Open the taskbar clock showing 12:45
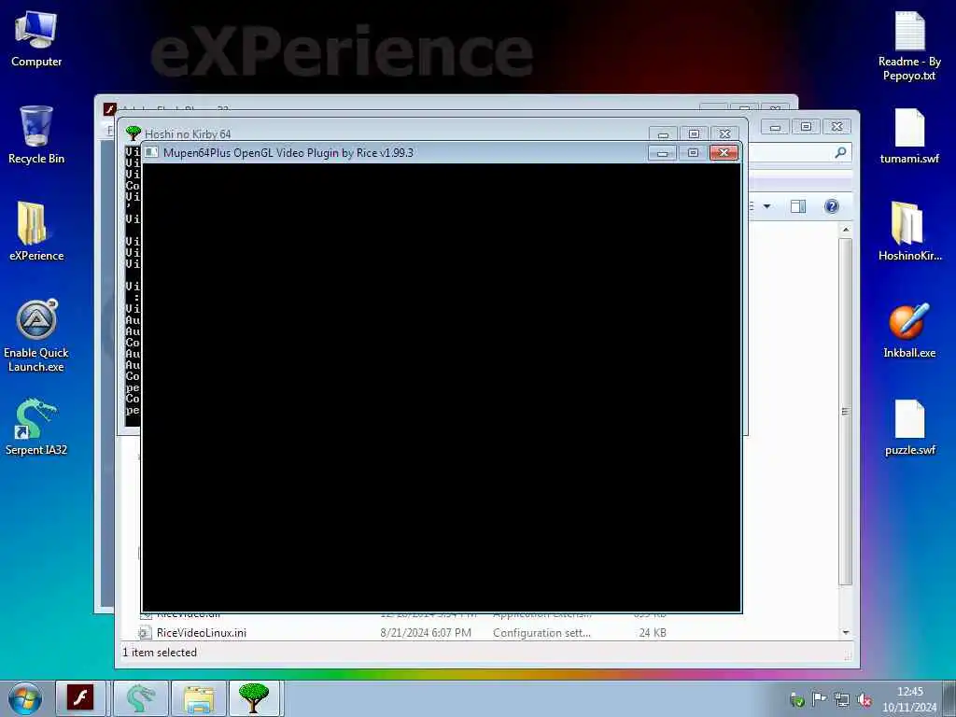 [909, 698]
